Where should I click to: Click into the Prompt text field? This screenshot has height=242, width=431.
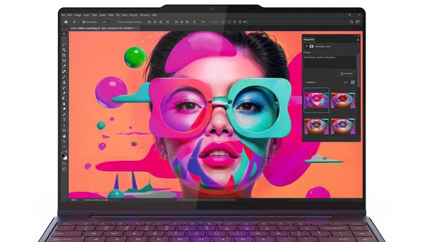coord(329,61)
